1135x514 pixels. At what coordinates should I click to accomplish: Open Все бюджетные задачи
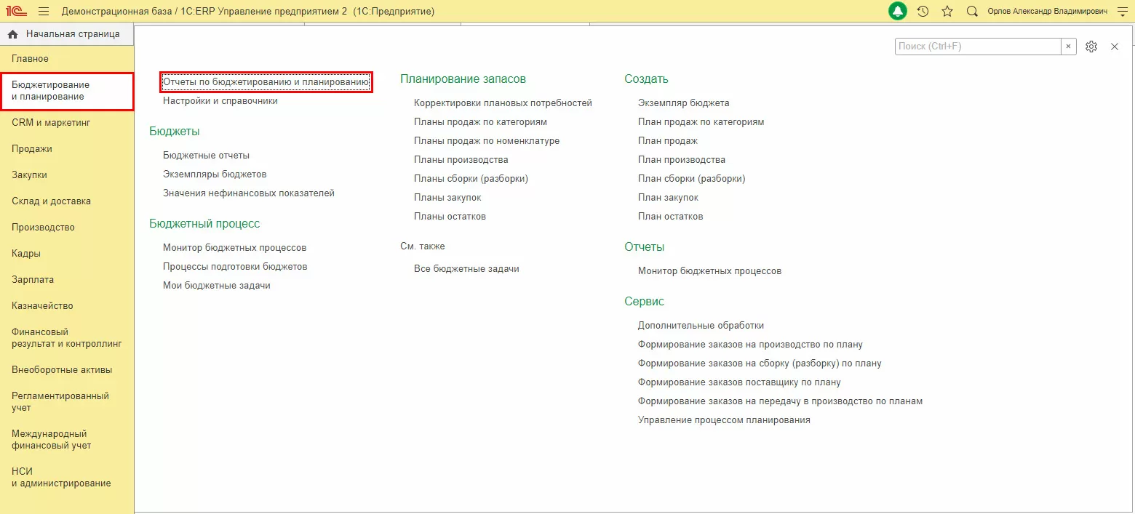click(466, 269)
